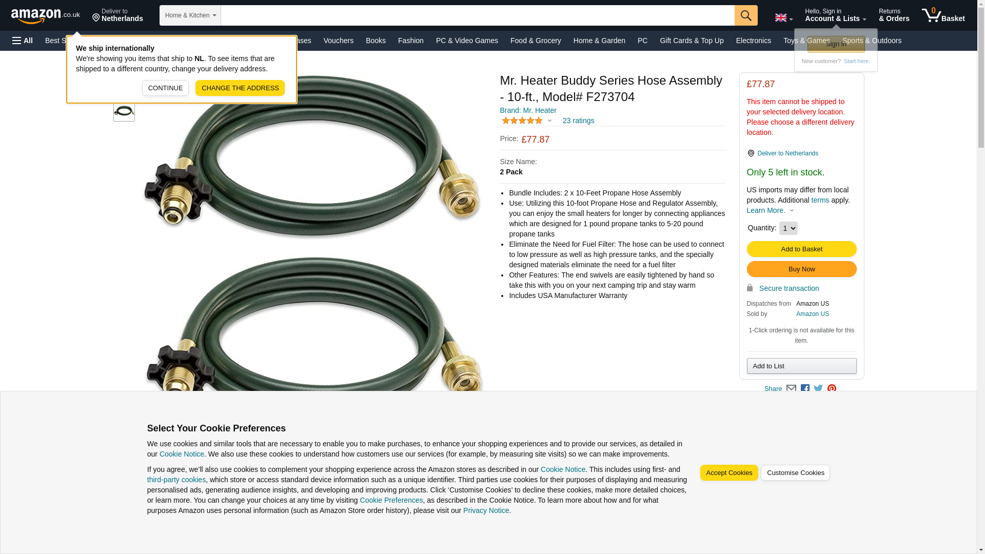
Task: Open the Electronics nav item
Action: pos(753,41)
